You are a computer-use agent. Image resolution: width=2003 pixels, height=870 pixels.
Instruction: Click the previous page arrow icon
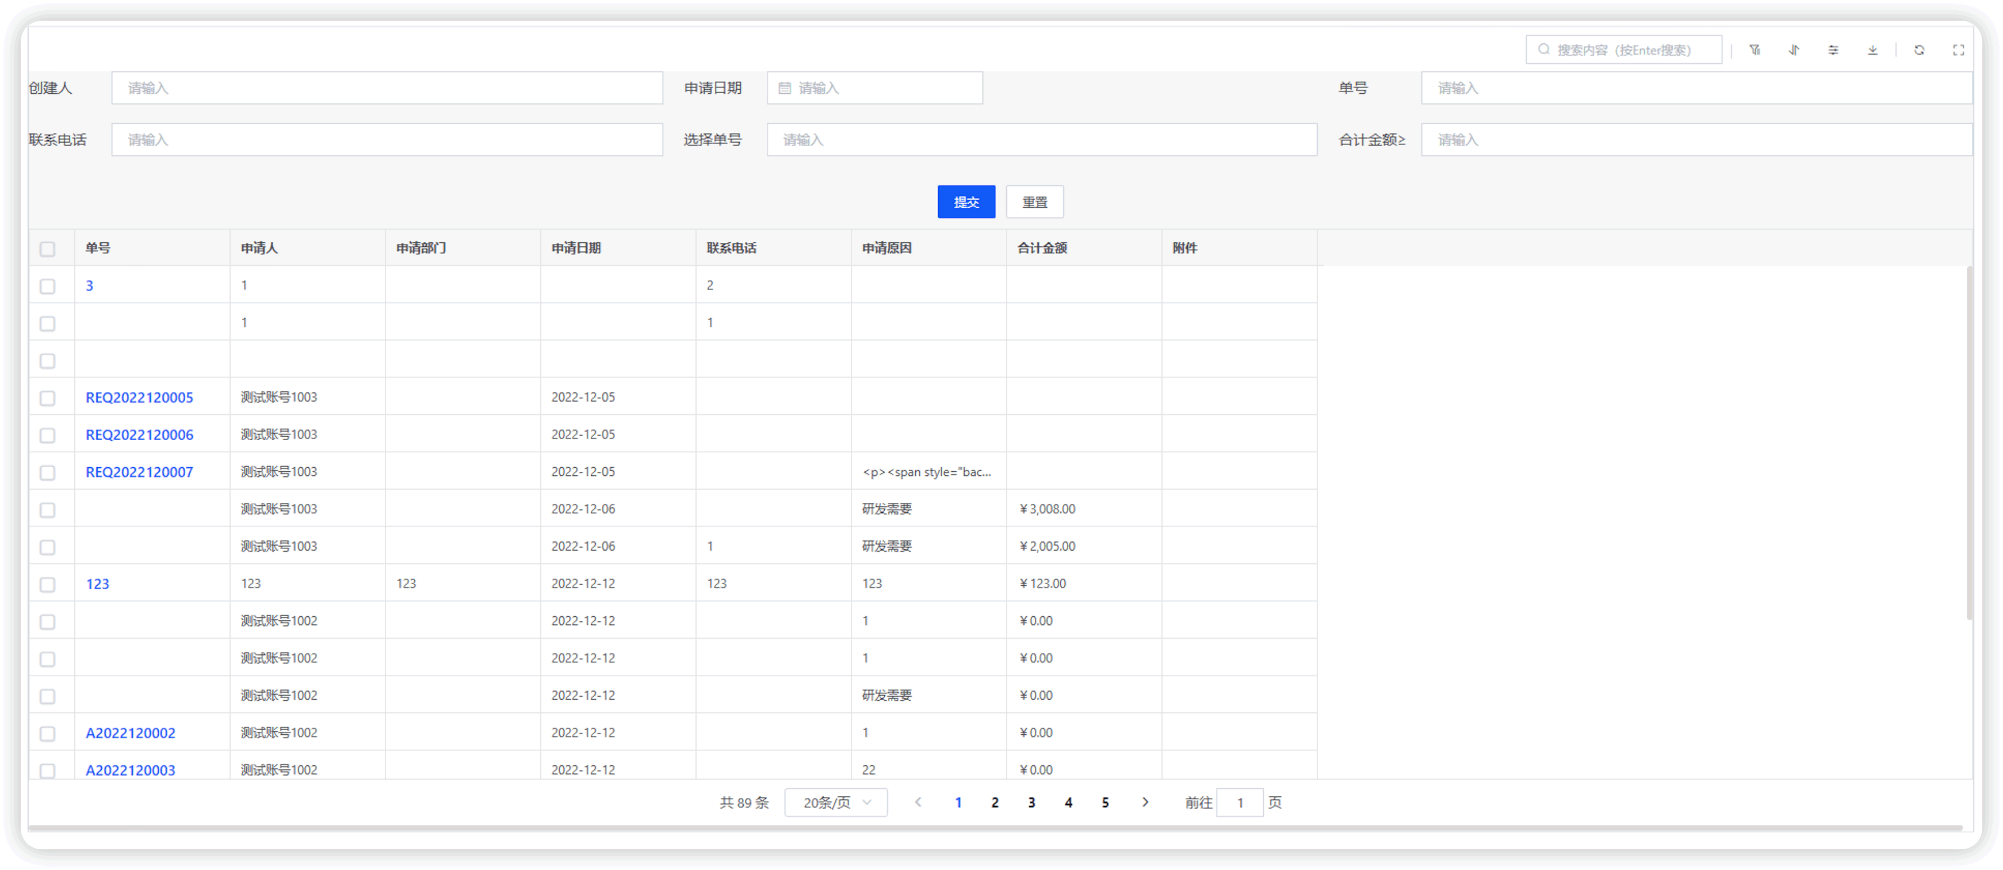pyautogui.click(x=918, y=802)
